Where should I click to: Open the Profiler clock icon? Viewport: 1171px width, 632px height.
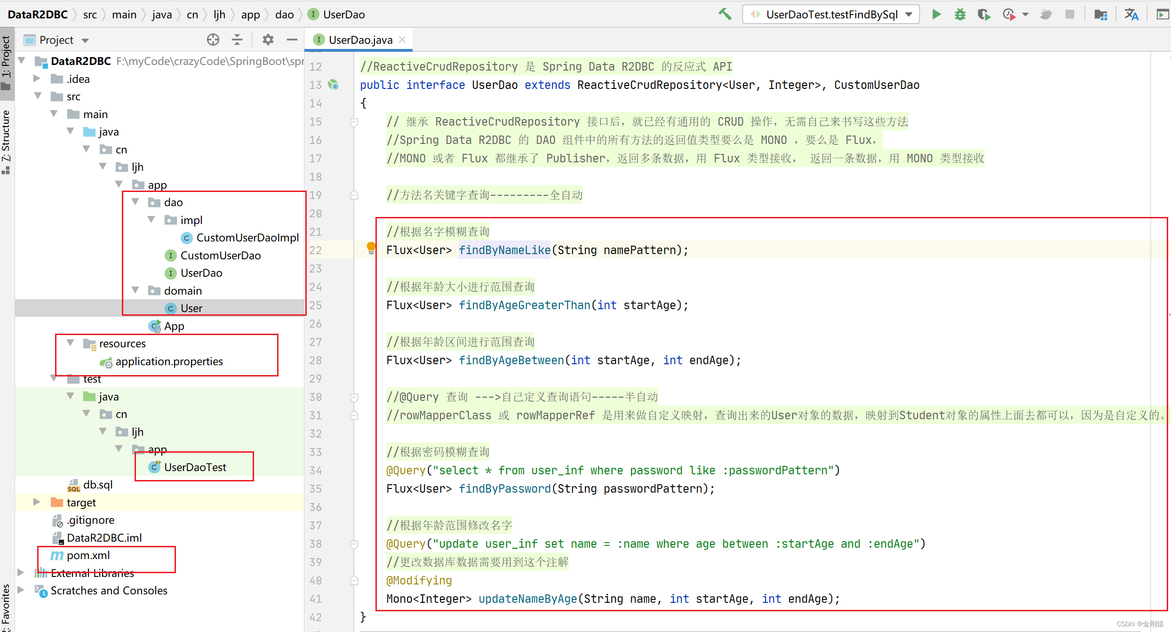point(1008,14)
